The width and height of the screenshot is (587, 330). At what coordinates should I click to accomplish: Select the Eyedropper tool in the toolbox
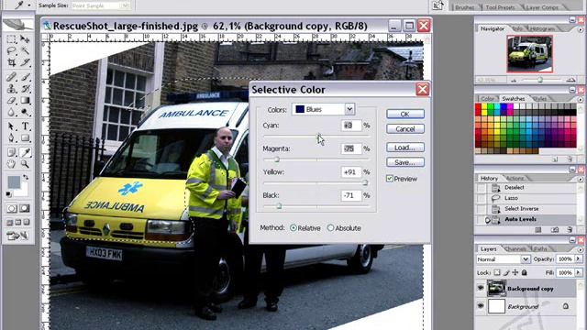(25, 152)
